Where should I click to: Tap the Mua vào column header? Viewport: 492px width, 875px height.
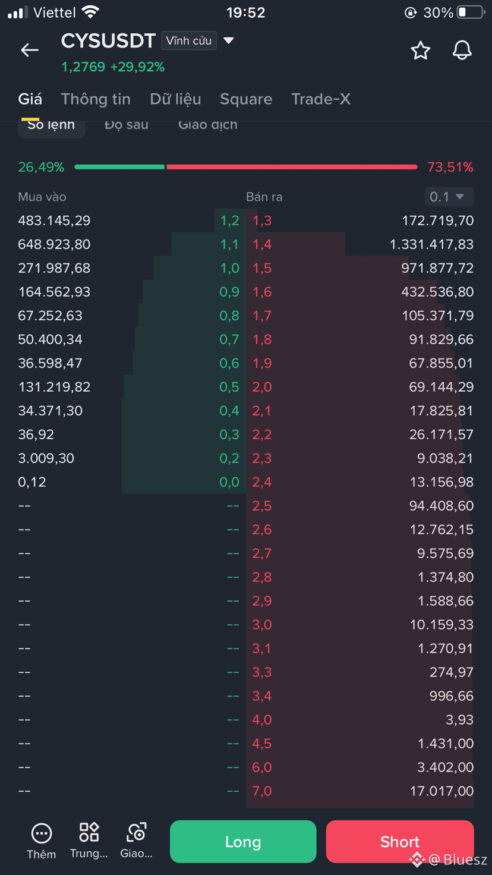click(42, 197)
